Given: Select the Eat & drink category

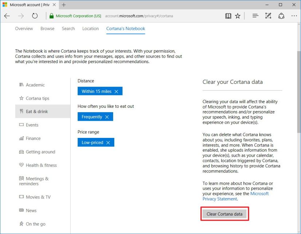Looking at the screenshot, I should pyautogui.click(x=43, y=111).
